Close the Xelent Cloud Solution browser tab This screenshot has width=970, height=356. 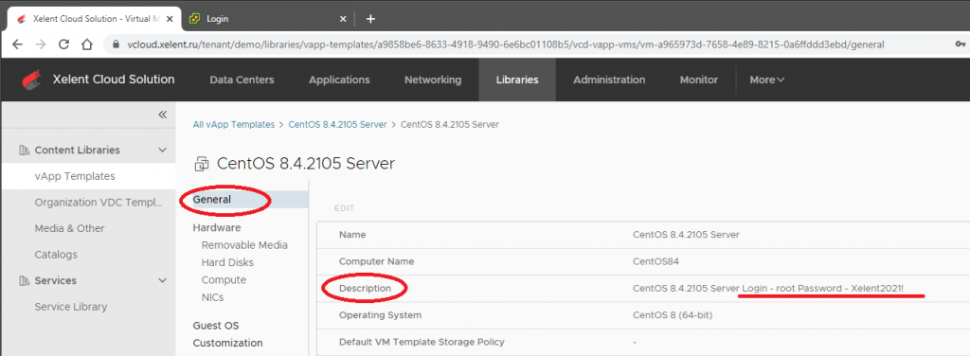[x=170, y=19]
